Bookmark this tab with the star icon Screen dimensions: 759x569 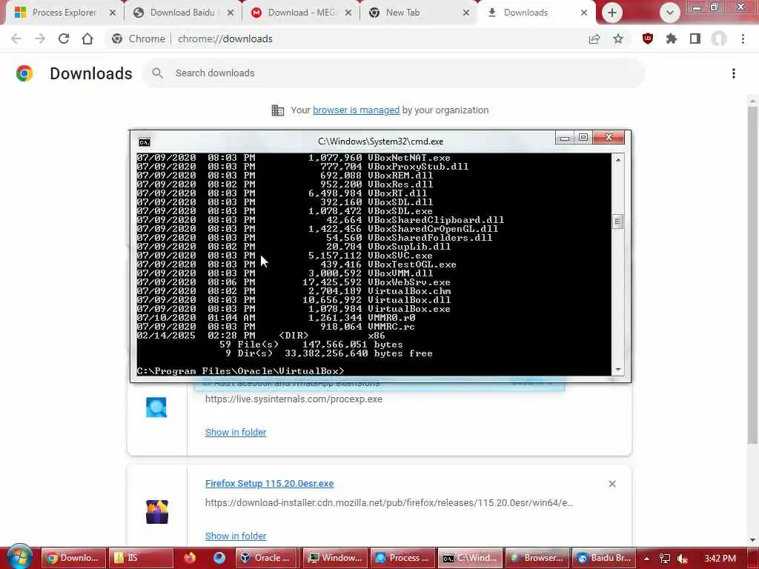coord(618,39)
